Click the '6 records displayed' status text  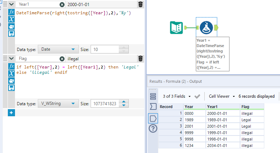(256, 96)
